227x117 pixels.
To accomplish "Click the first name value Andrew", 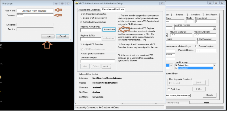I will click(96, 92).
